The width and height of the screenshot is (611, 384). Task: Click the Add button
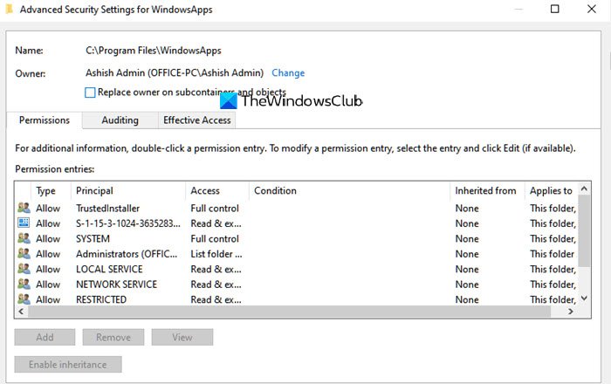point(45,337)
